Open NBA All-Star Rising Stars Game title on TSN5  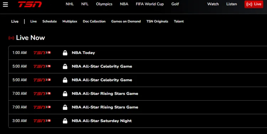click(x=105, y=94)
